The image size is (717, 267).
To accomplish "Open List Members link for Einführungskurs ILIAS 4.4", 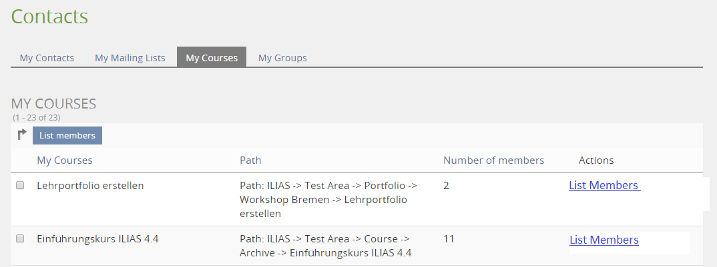I will (604, 240).
